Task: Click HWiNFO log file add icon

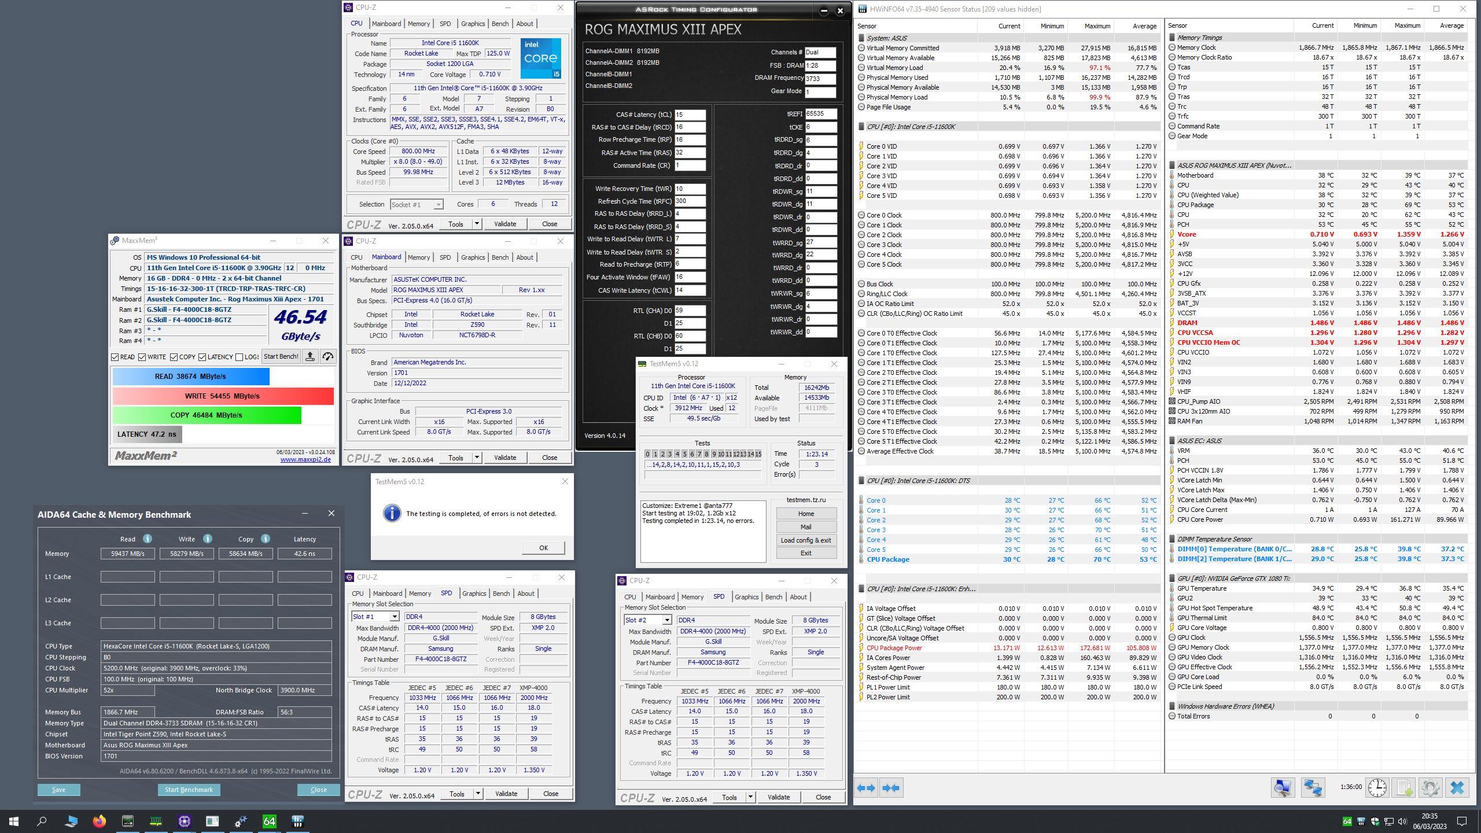Action: pos(1404,788)
